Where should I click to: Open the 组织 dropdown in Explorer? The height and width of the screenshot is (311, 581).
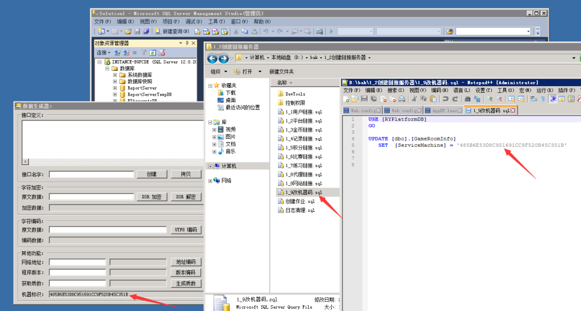tap(219, 72)
